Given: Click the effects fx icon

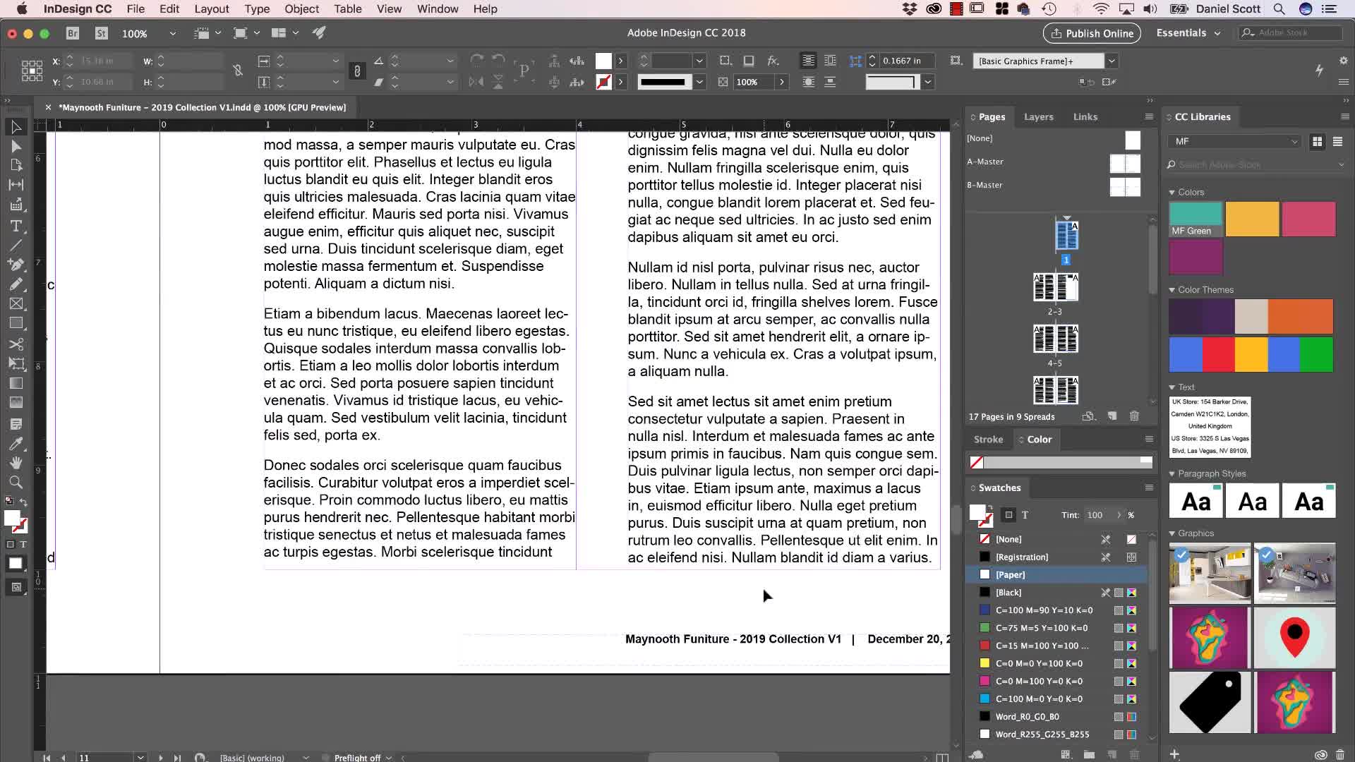Looking at the screenshot, I should [x=773, y=61].
